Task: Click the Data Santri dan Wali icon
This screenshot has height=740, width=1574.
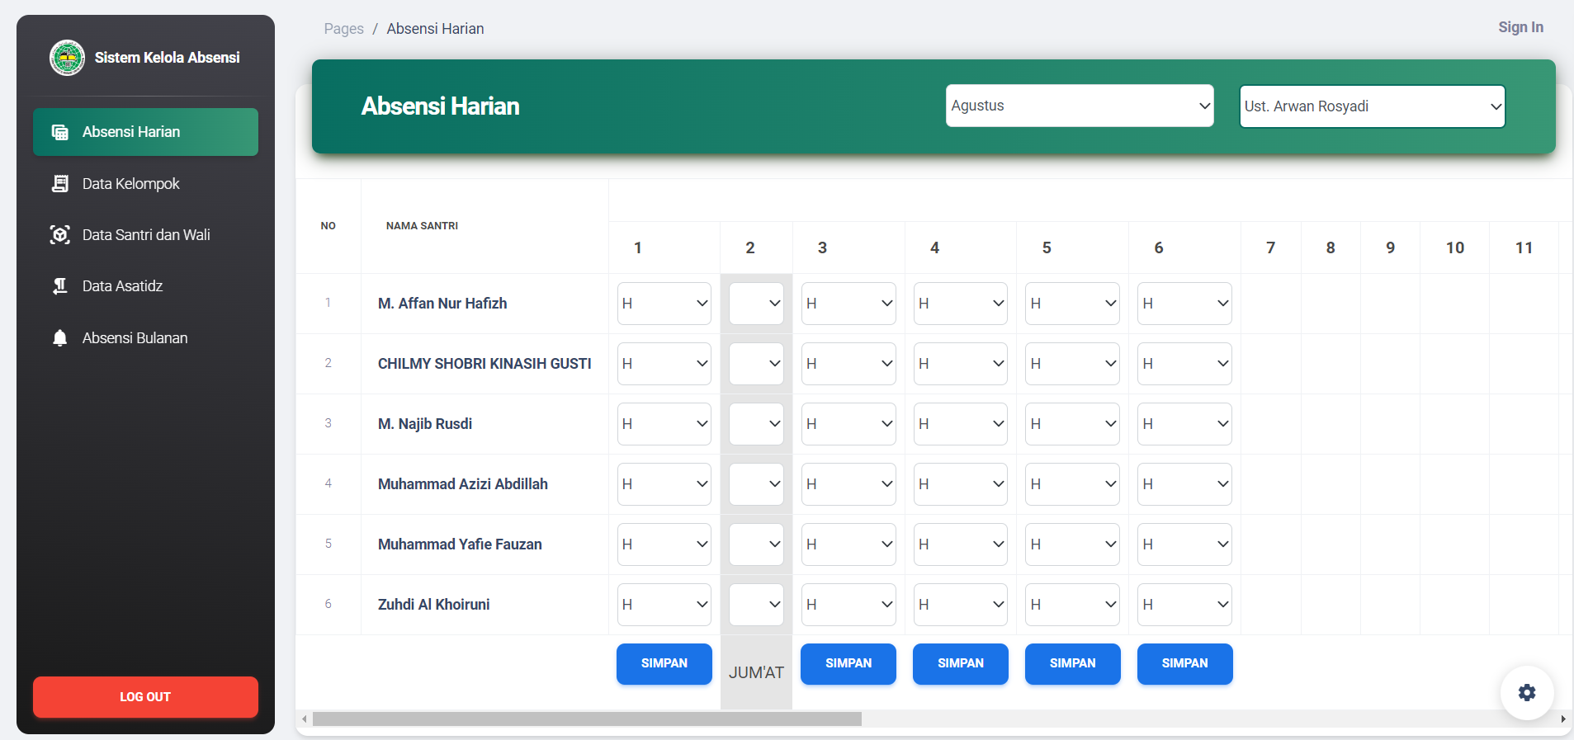Action: [60, 235]
